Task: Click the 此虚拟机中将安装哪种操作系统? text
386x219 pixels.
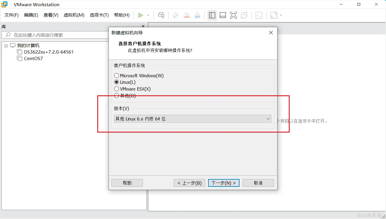Action: pos(160,51)
